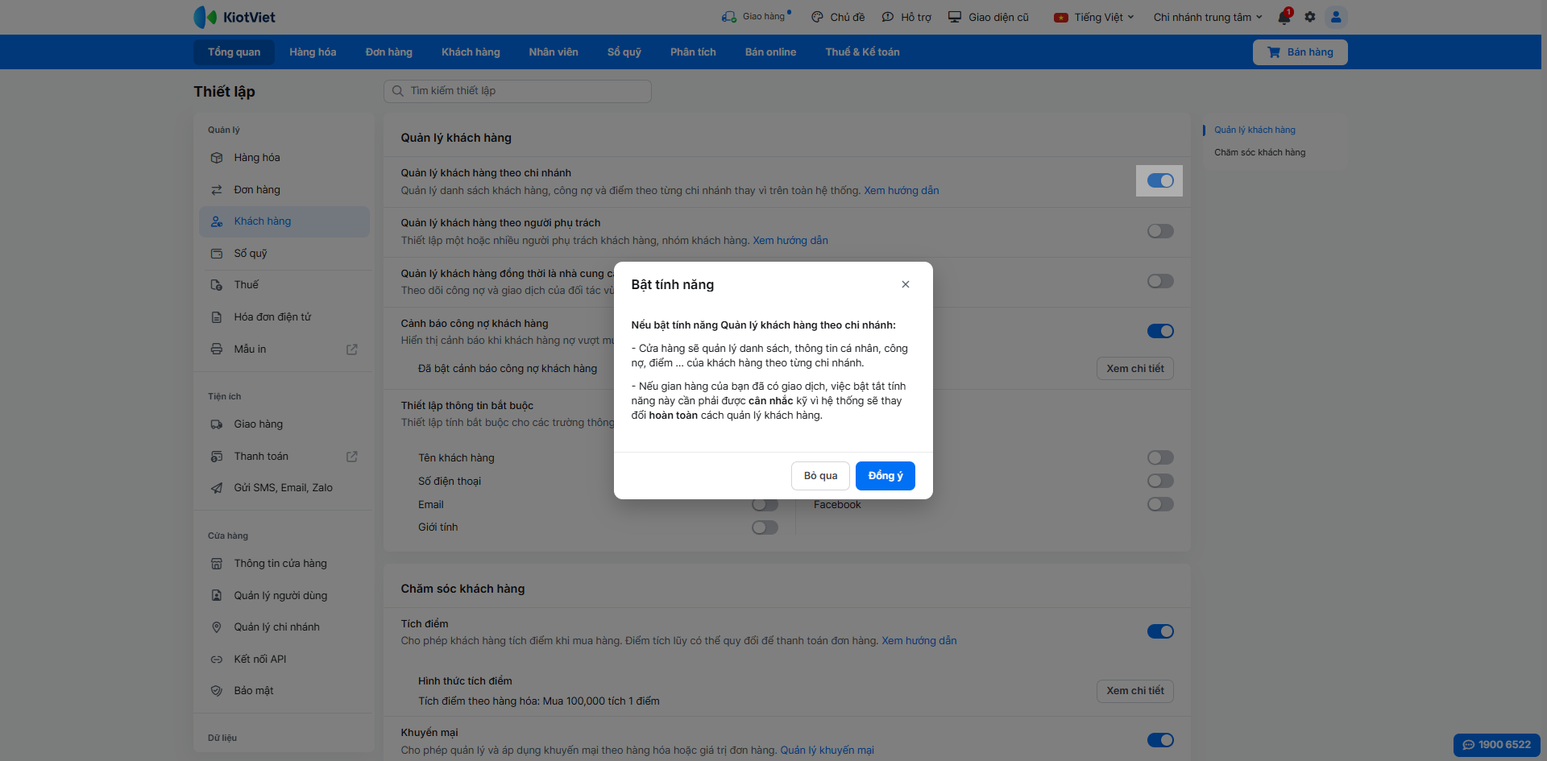This screenshot has width=1547, height=761.
Task: Open Xem hướng dẫn link for người phụ trách
Action: (790, 241)
